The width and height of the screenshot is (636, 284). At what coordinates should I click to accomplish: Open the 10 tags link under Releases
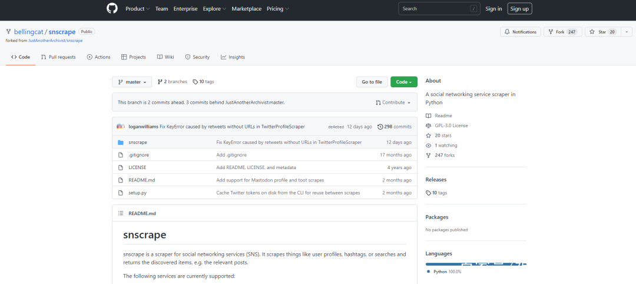click(x=436, y=193)
